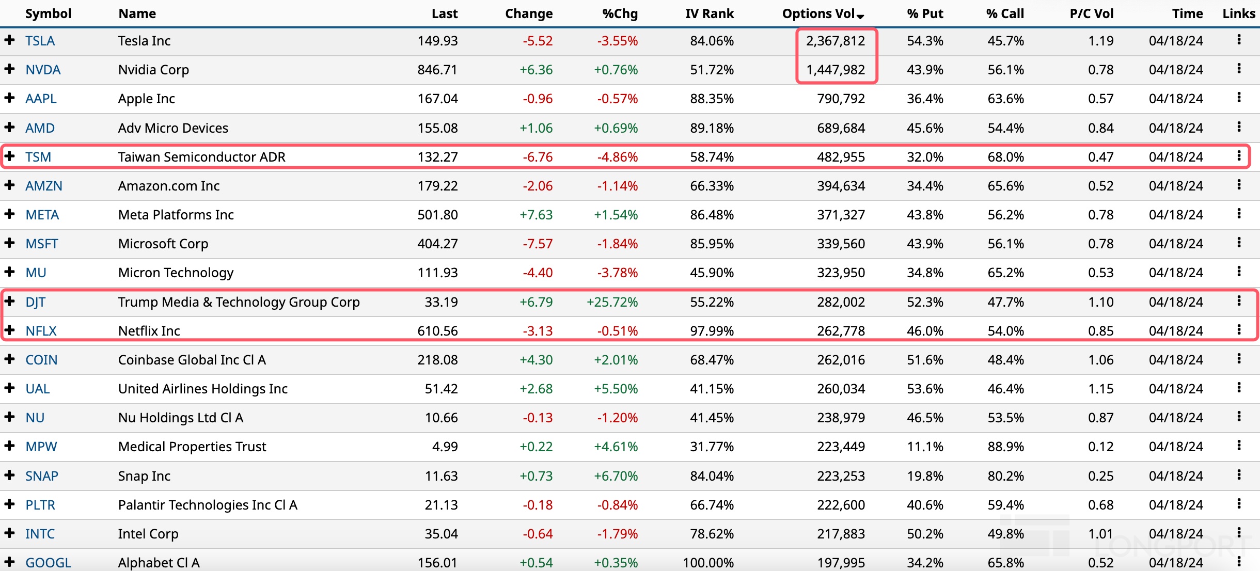Expand the AMD row with the plus icon
The width and height of the screenshot is (1260, 571).
pyautogui.click(x=9, y=127)
